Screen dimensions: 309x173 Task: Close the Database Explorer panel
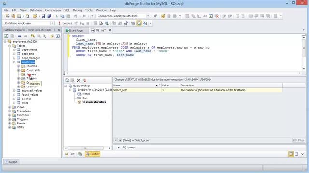59,30
